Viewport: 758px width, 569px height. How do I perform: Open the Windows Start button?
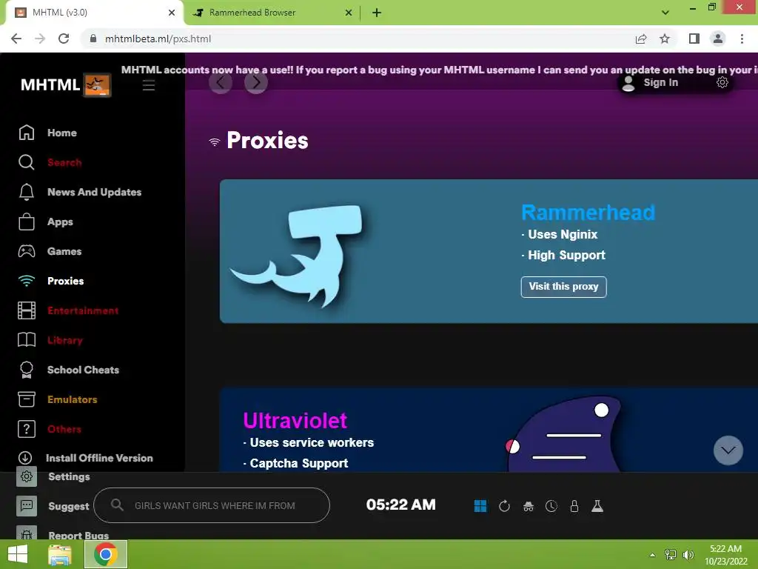click(18, 554)
